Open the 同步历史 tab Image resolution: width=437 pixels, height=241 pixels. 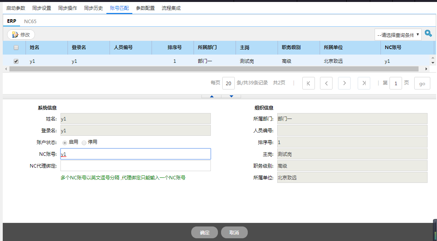coord(93,8)
